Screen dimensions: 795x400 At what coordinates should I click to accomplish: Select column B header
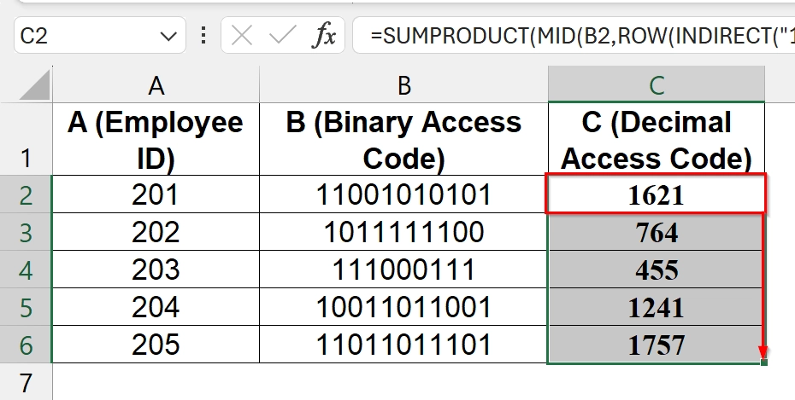coord(403,85)
